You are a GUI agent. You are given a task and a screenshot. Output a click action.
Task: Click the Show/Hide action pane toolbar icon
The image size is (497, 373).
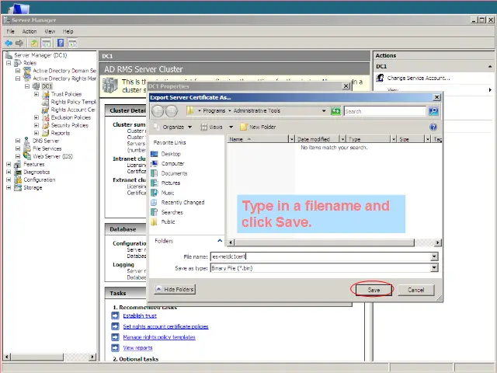[72, 43]
